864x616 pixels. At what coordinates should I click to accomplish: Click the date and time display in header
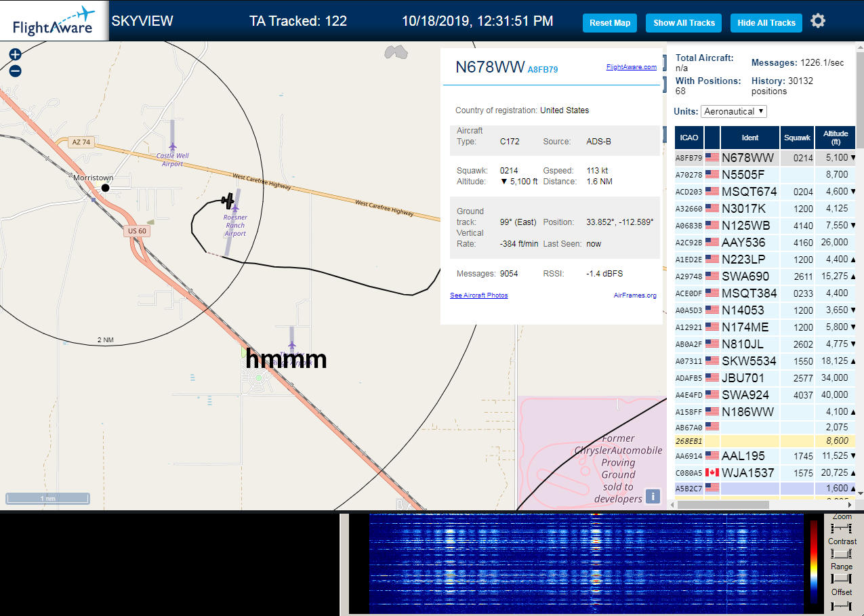[478, 21]
